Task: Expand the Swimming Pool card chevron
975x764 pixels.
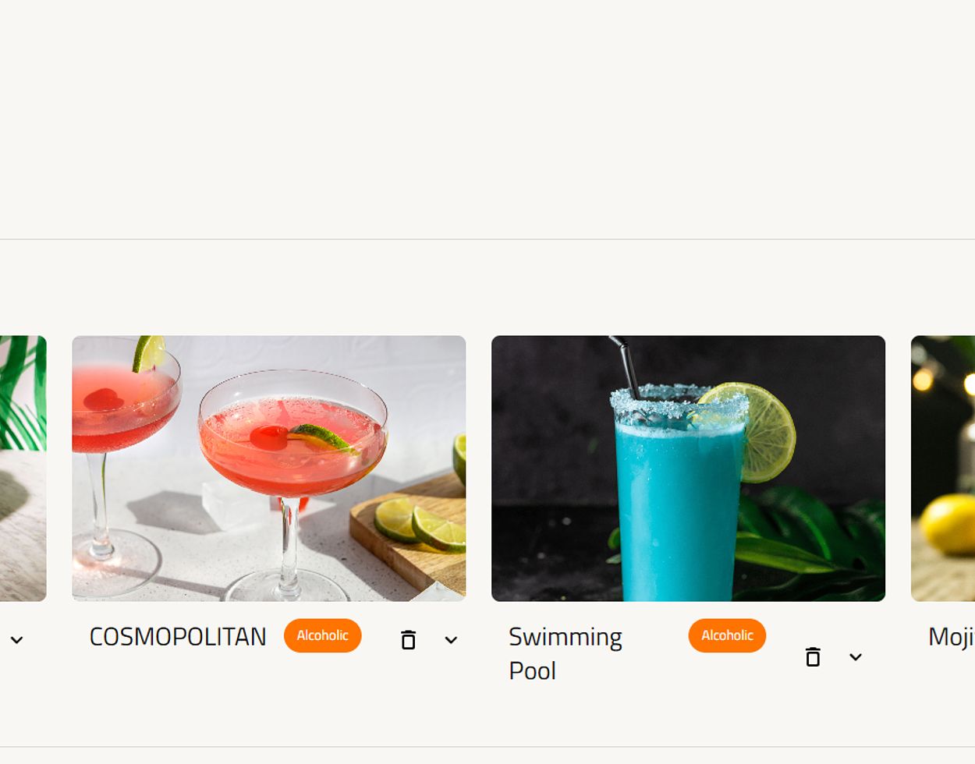Action: [856, 657]
